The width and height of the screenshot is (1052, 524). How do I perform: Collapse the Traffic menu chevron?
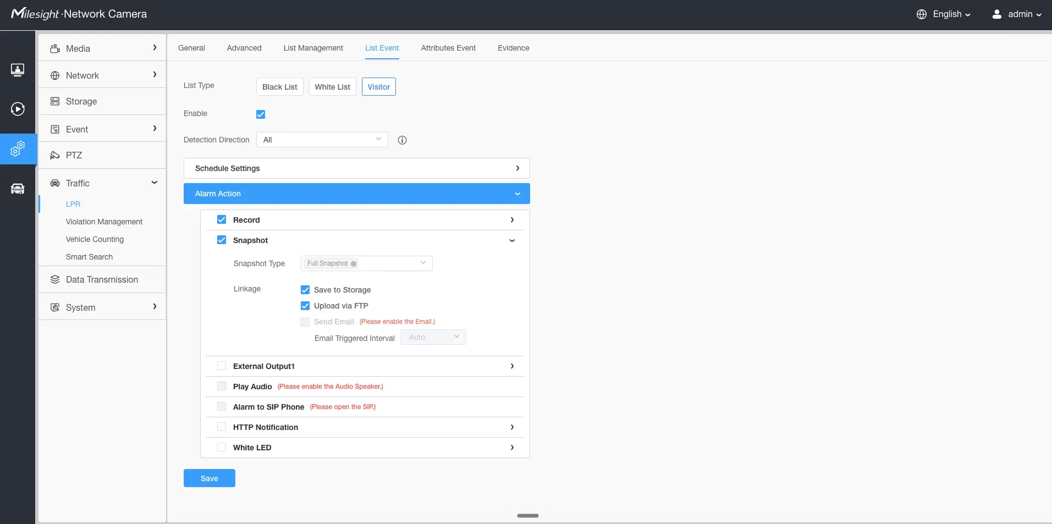point(155,183)
